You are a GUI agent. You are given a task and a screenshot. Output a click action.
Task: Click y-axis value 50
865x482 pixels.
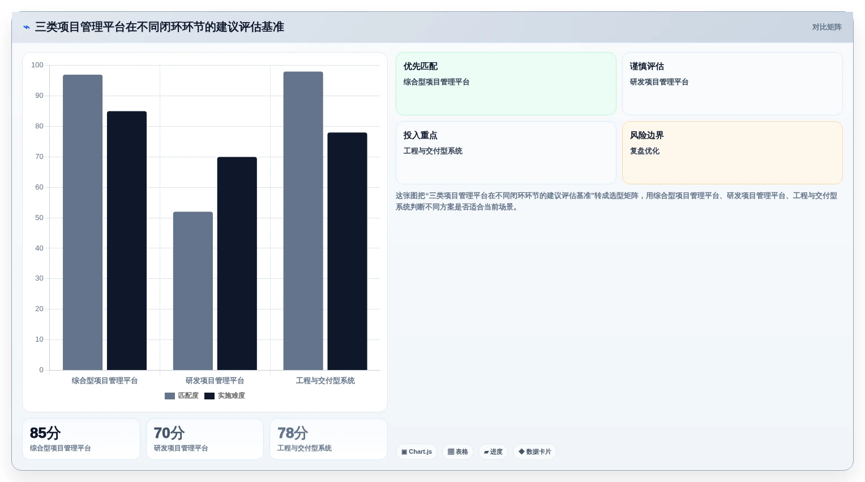click(39, 218)
